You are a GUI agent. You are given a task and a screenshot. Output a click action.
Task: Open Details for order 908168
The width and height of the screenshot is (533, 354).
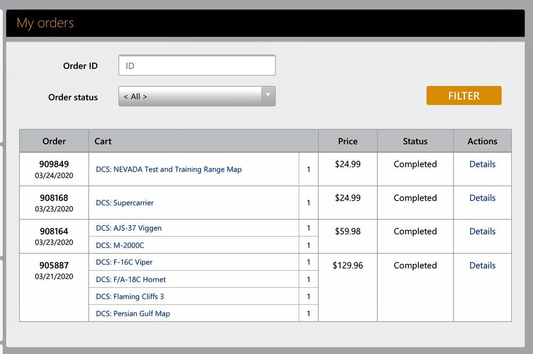(x=482, y=198)
